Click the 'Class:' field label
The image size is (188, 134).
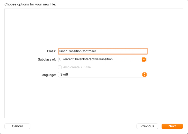coord(52,51)
